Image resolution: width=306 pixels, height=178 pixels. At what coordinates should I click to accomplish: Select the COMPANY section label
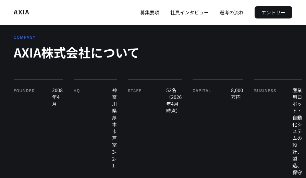[x=25, y=37]
